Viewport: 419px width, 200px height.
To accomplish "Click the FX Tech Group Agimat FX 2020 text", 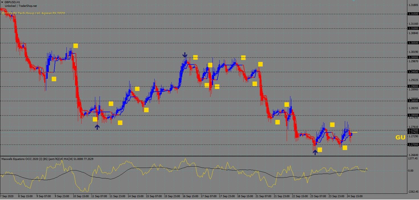I will click(33, 13).
